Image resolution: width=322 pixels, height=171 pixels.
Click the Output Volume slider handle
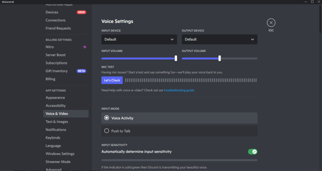[219, 58]
